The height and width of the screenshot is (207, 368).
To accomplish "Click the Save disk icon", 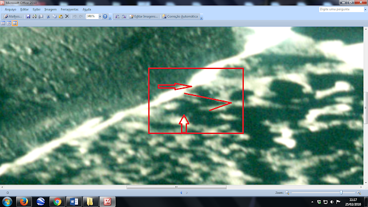I will (28, 17).
